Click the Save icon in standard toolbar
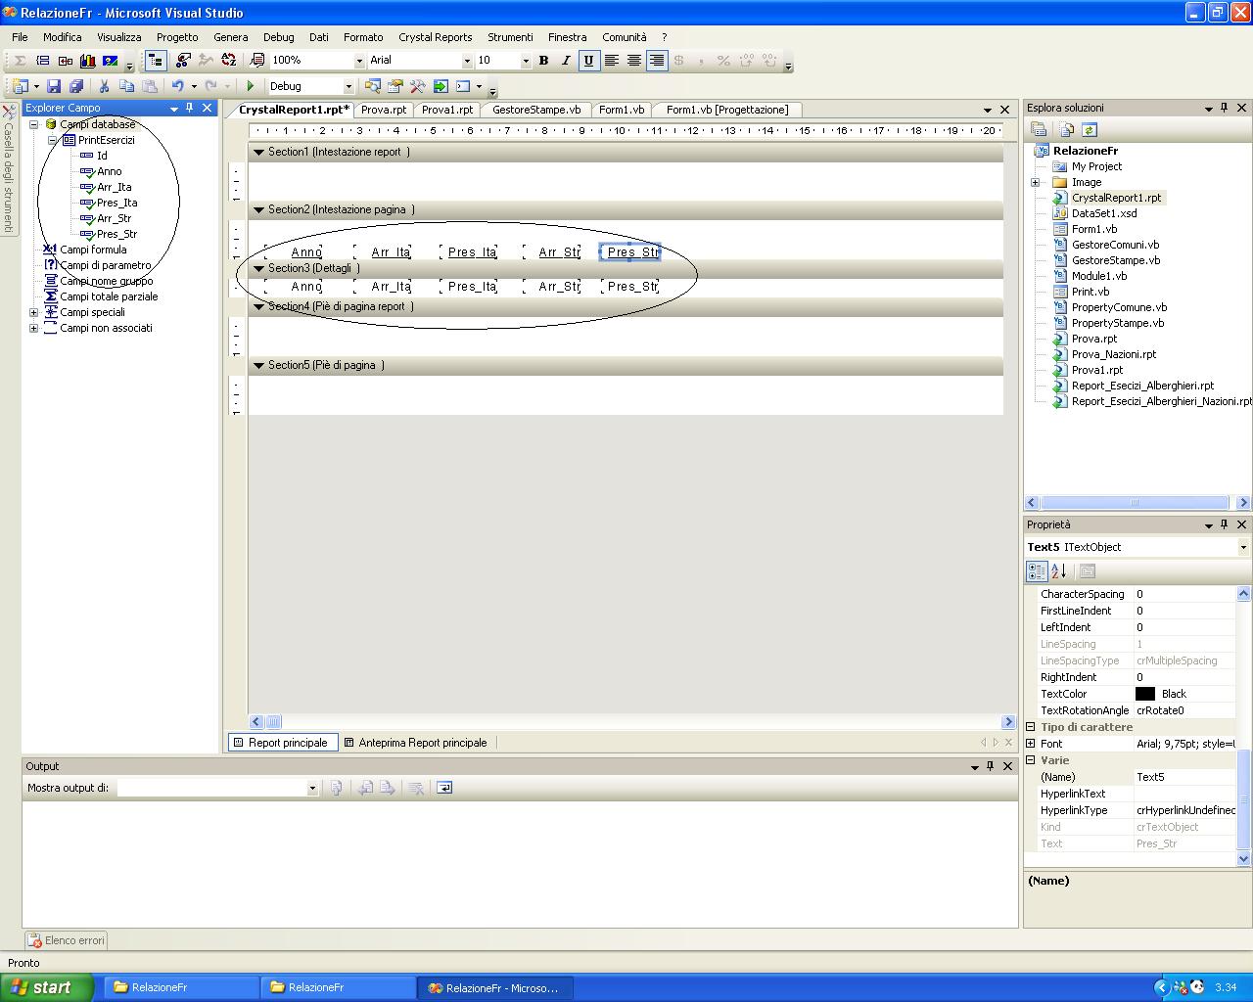1253x1002 pixels. tap(54, 86)
